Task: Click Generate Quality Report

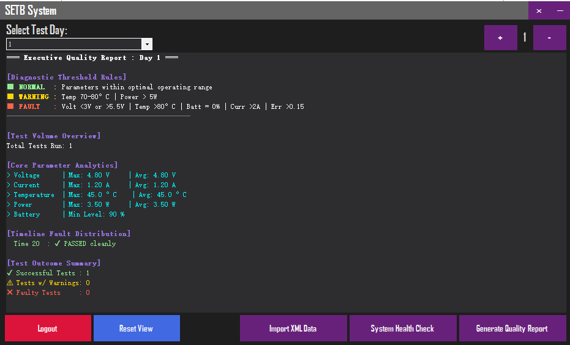Action: pyautogui.click(x=512, y=328)
